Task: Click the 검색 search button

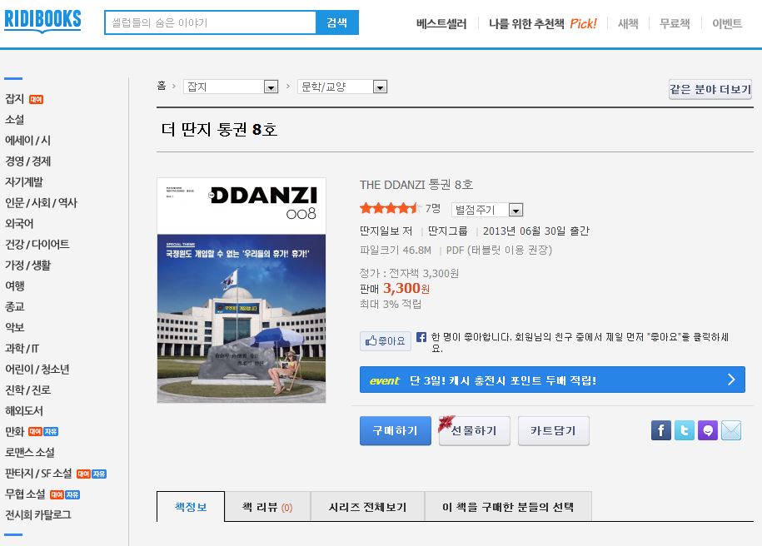Action: (x=336, y=22)
